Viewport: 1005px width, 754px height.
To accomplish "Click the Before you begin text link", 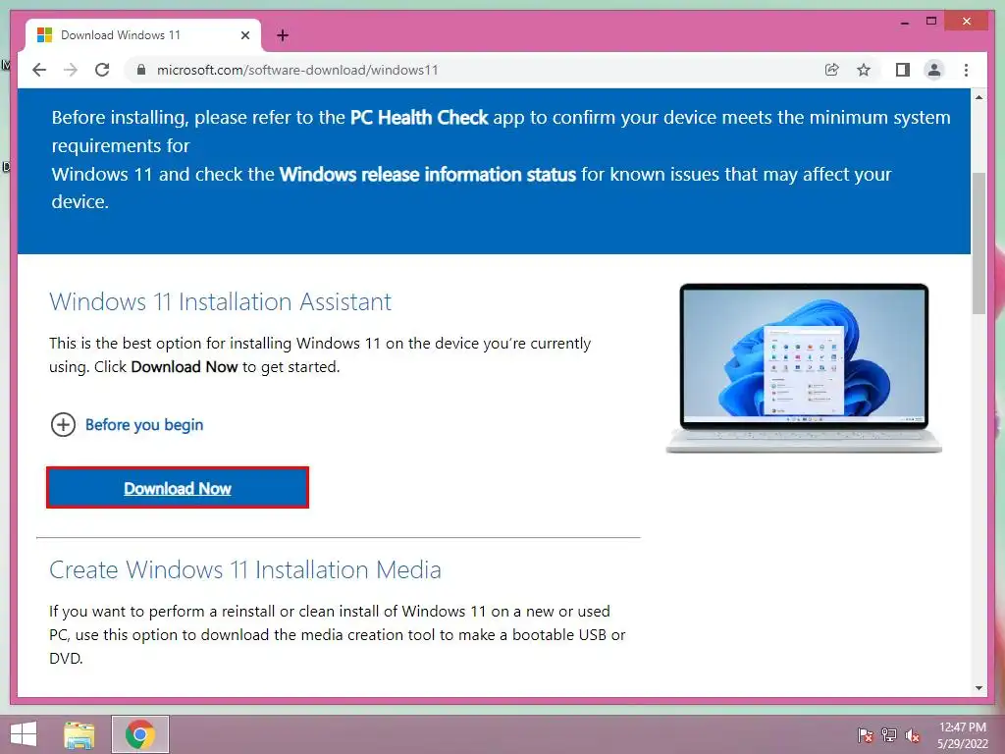I will [x=144, y=424].
